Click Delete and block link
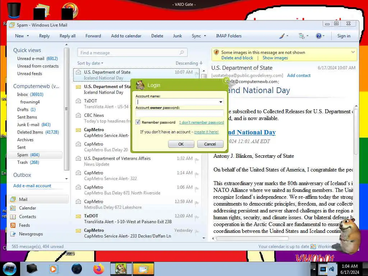 pos(237,58)
